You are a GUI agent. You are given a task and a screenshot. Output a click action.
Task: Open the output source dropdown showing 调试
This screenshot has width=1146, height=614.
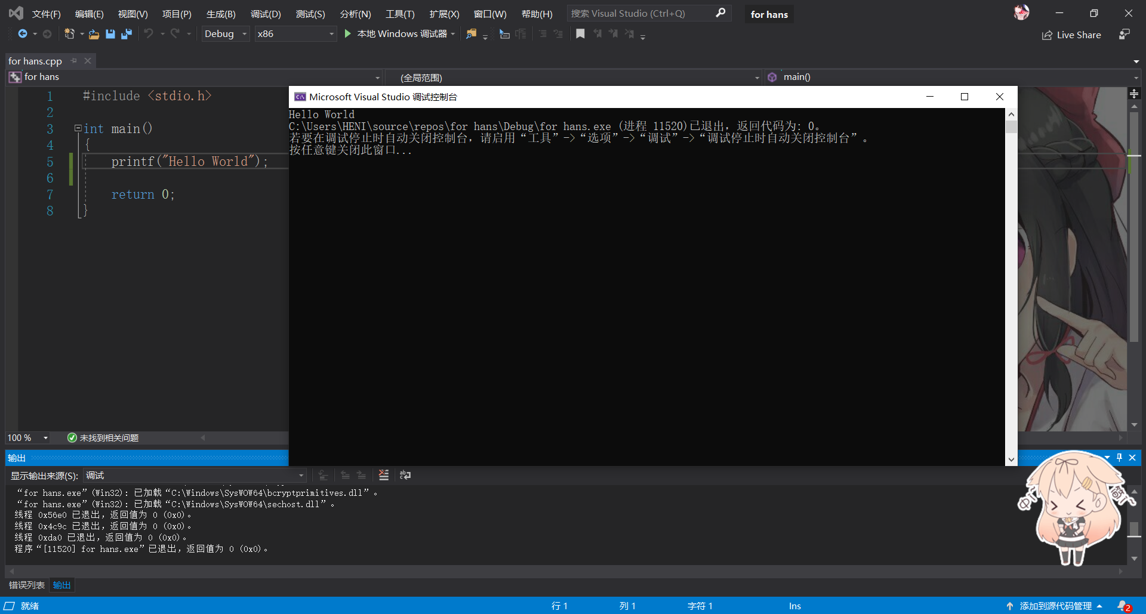[x=195, y=476]
